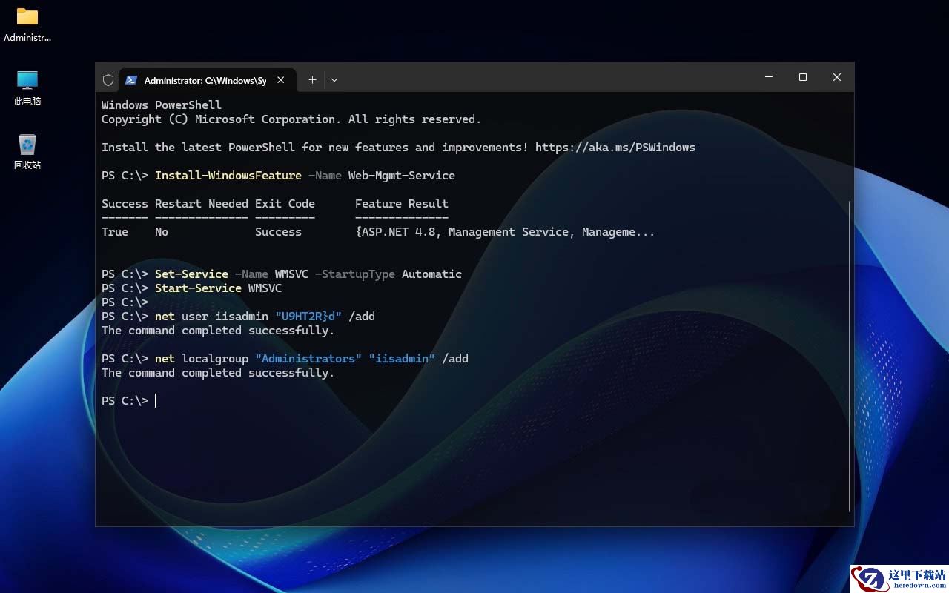Click the shield icon in the terminal title bar

click(108, 80)
